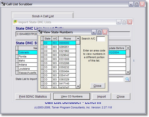Click 303 area code cell in row 0393329

55,80
